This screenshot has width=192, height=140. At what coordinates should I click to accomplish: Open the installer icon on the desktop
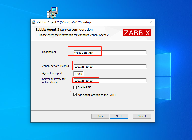coord(53,13)
